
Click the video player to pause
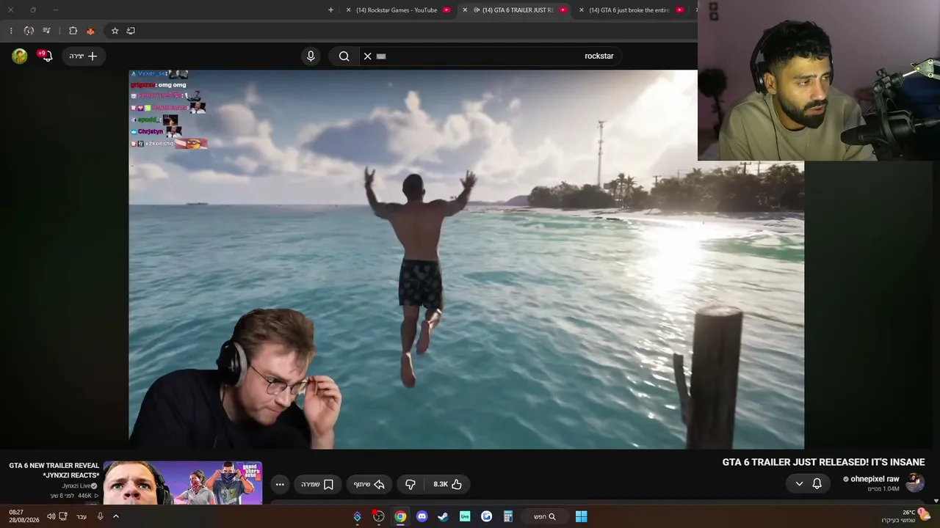pyautogui.click(x=466, y=259)
